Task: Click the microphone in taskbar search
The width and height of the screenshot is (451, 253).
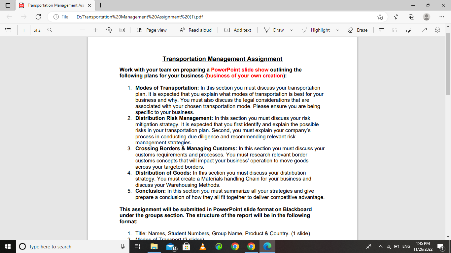Action: tap(122, 246)
